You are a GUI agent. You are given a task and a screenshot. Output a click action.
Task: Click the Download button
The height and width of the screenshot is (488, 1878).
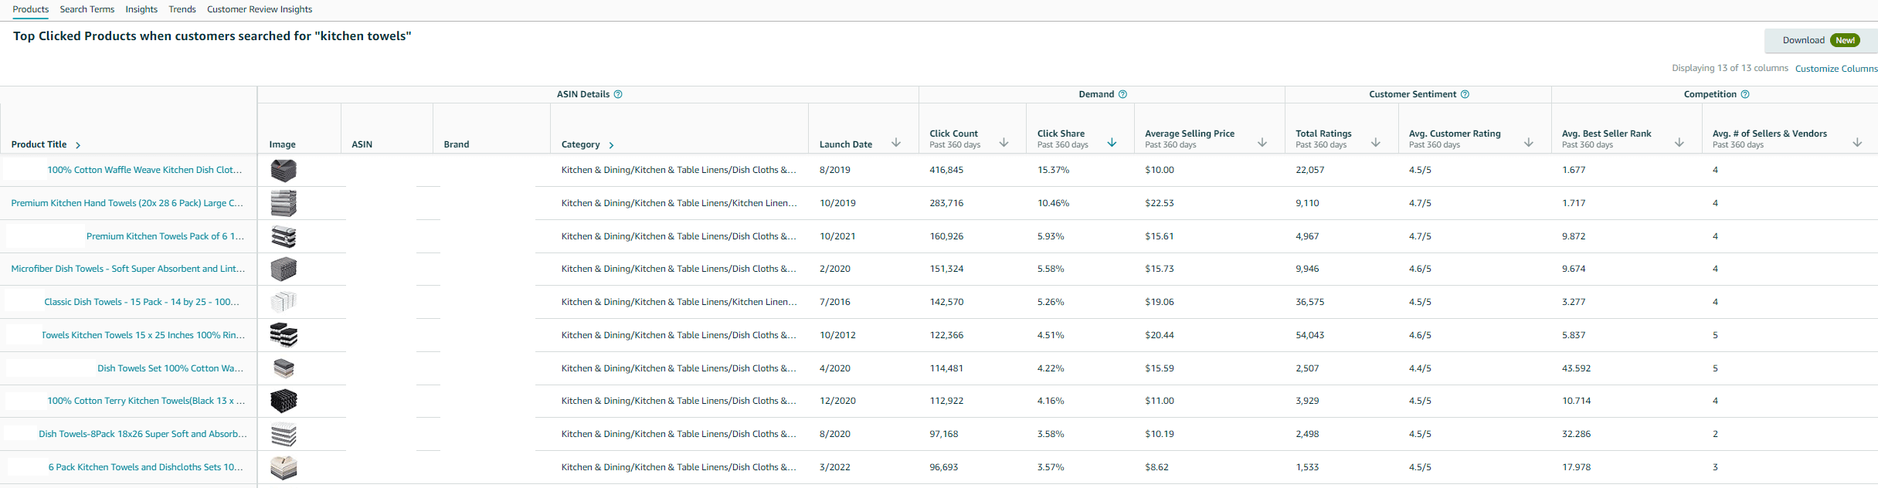click(1821, 40)
